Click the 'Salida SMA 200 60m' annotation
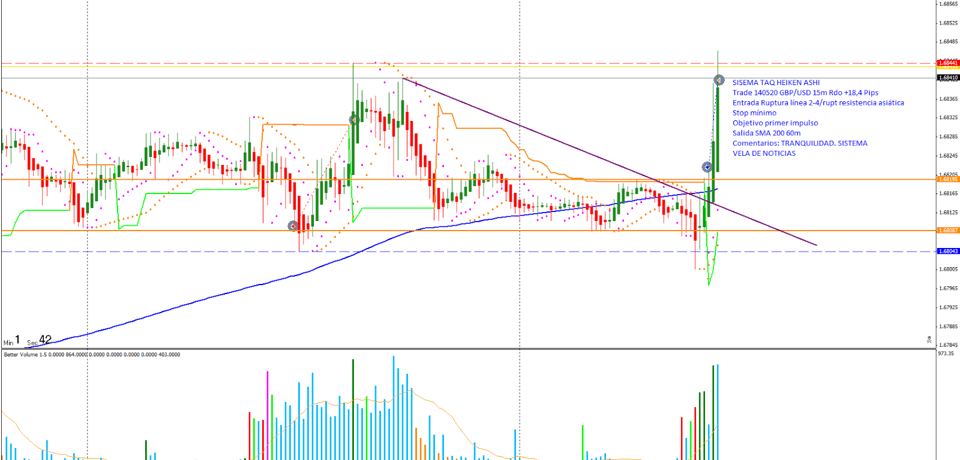The image size is (960, 460). tap(766, 134)
